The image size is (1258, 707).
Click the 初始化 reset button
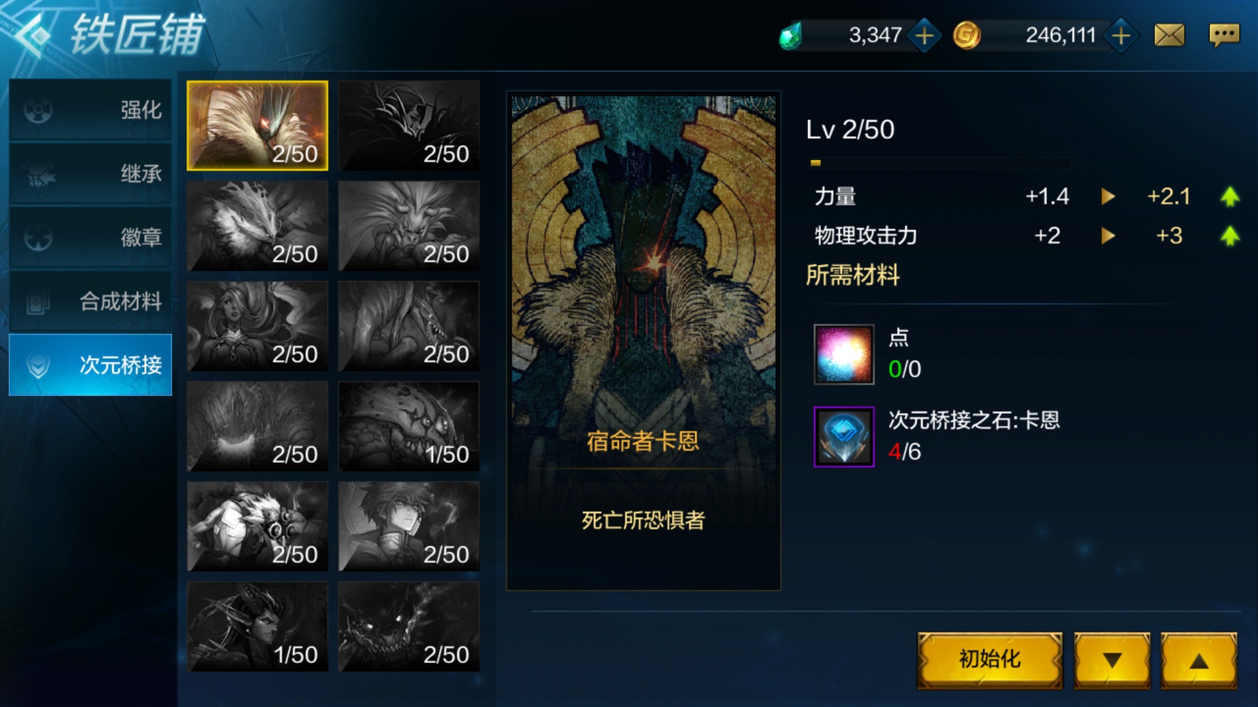pos(989,660)
